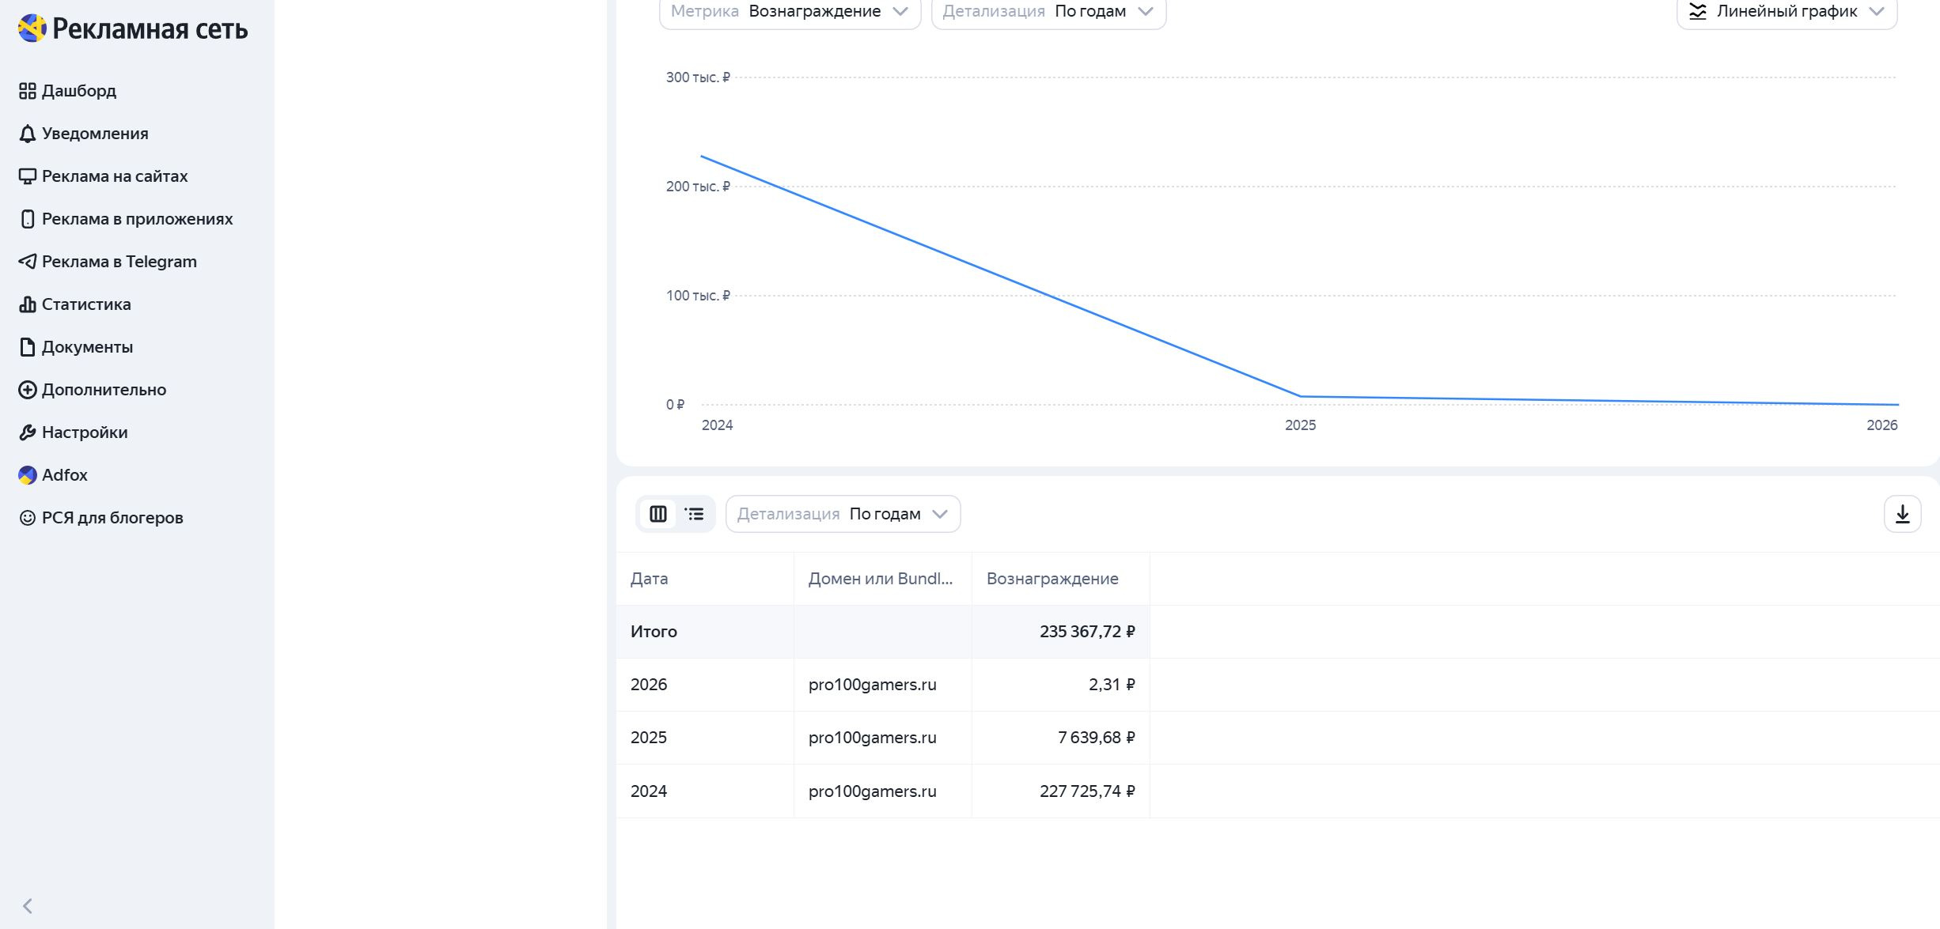This screenshot has height=929, width=1940.
Task: Click the download report icon
Action: coord(1902,514)
